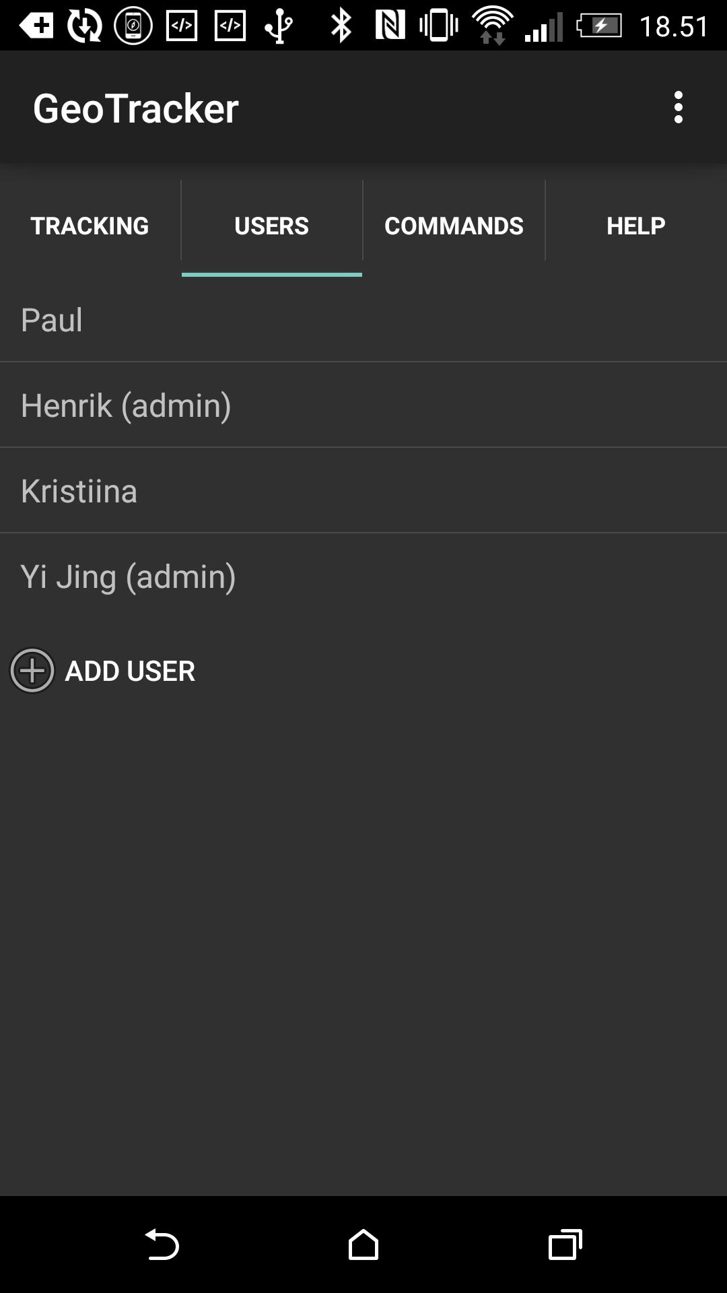This screenshot has width=727, height=1293.
Task: Stay on the USERS tab
Action: coord(271,226)
